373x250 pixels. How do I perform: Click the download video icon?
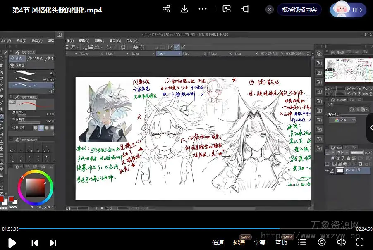click(x=184, y=9)
